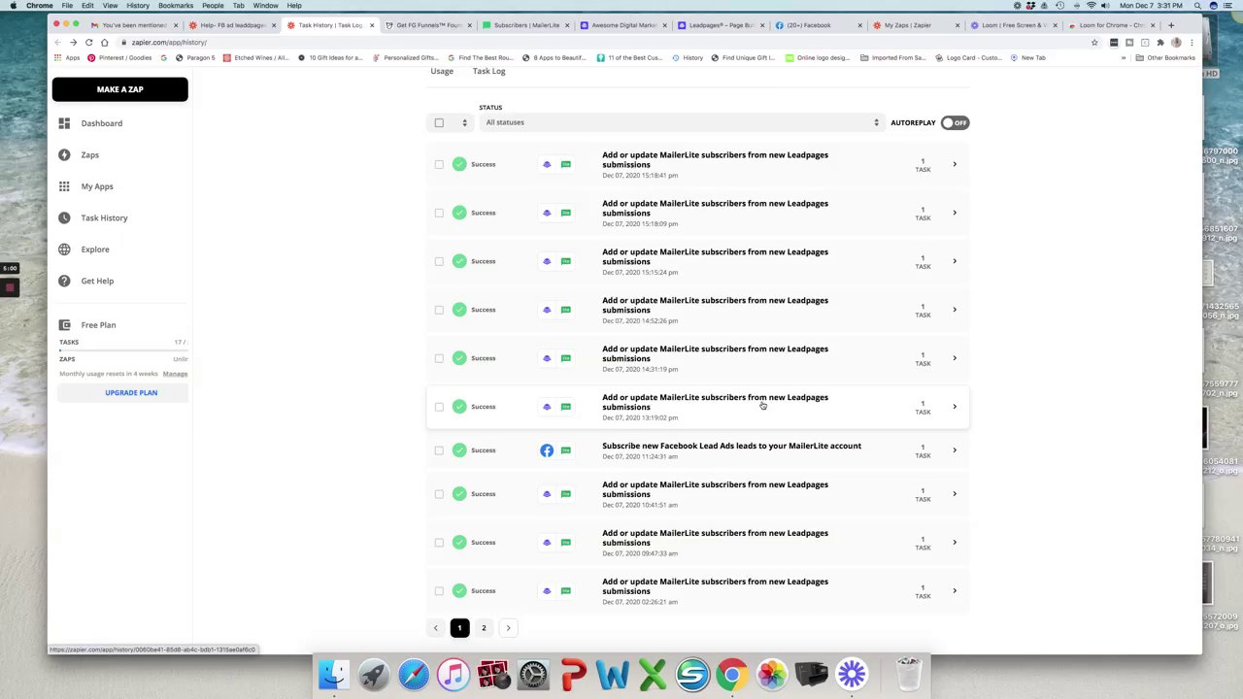The height and width of the screenshot is (699, 1243).
Task: Toggle the Autoreplay switch
Action: click(x=955, y=122)
